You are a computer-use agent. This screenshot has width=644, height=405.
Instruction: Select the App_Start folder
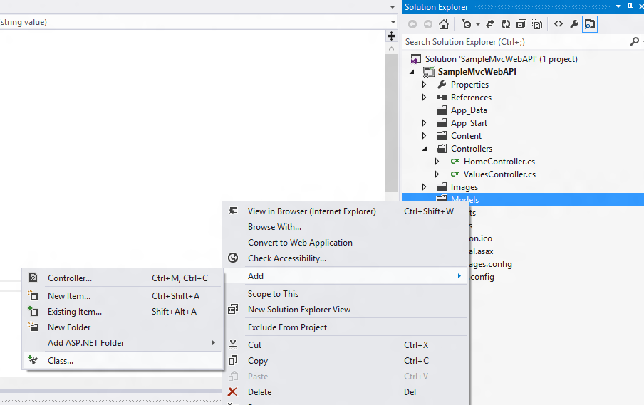(x=469, y=123)
